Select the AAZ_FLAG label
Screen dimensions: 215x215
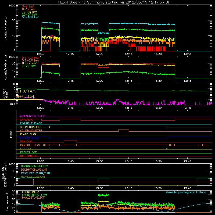coord(26,149)
